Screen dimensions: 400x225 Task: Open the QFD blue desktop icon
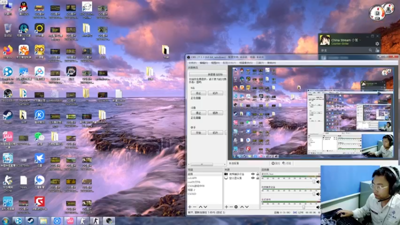[8, 203]
